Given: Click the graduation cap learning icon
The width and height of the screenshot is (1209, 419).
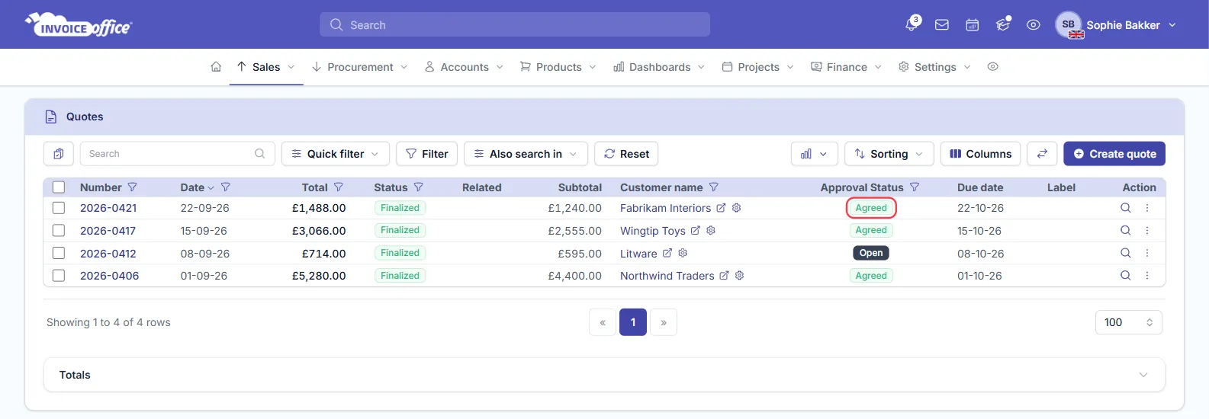Looking at the screenshot, I should (x=1003, y=24).
